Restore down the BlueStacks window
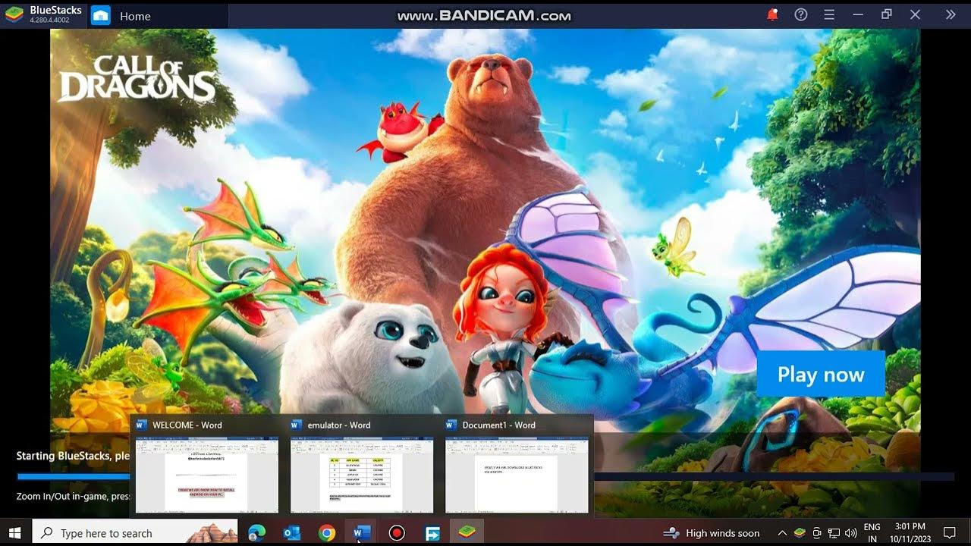Image resolution: width=971 pixels, height=546 pixels. pos(886,14)
